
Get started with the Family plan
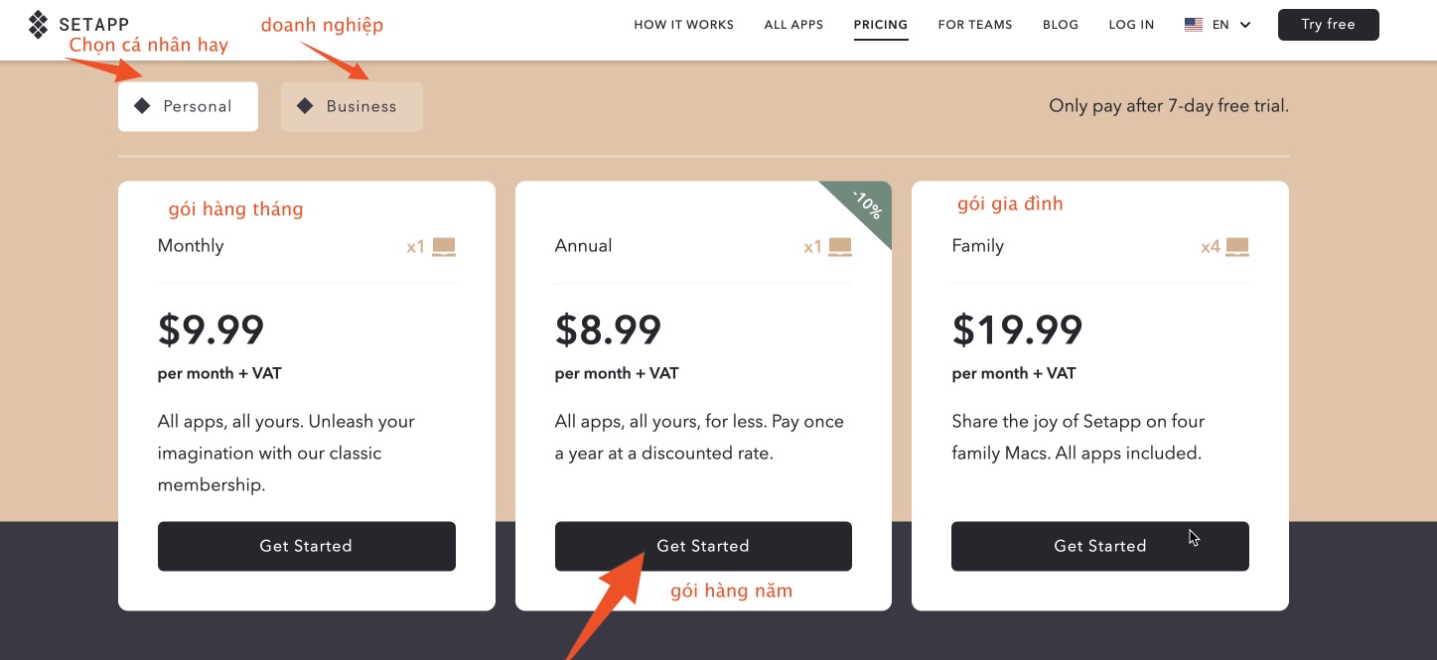point(1099,546)
